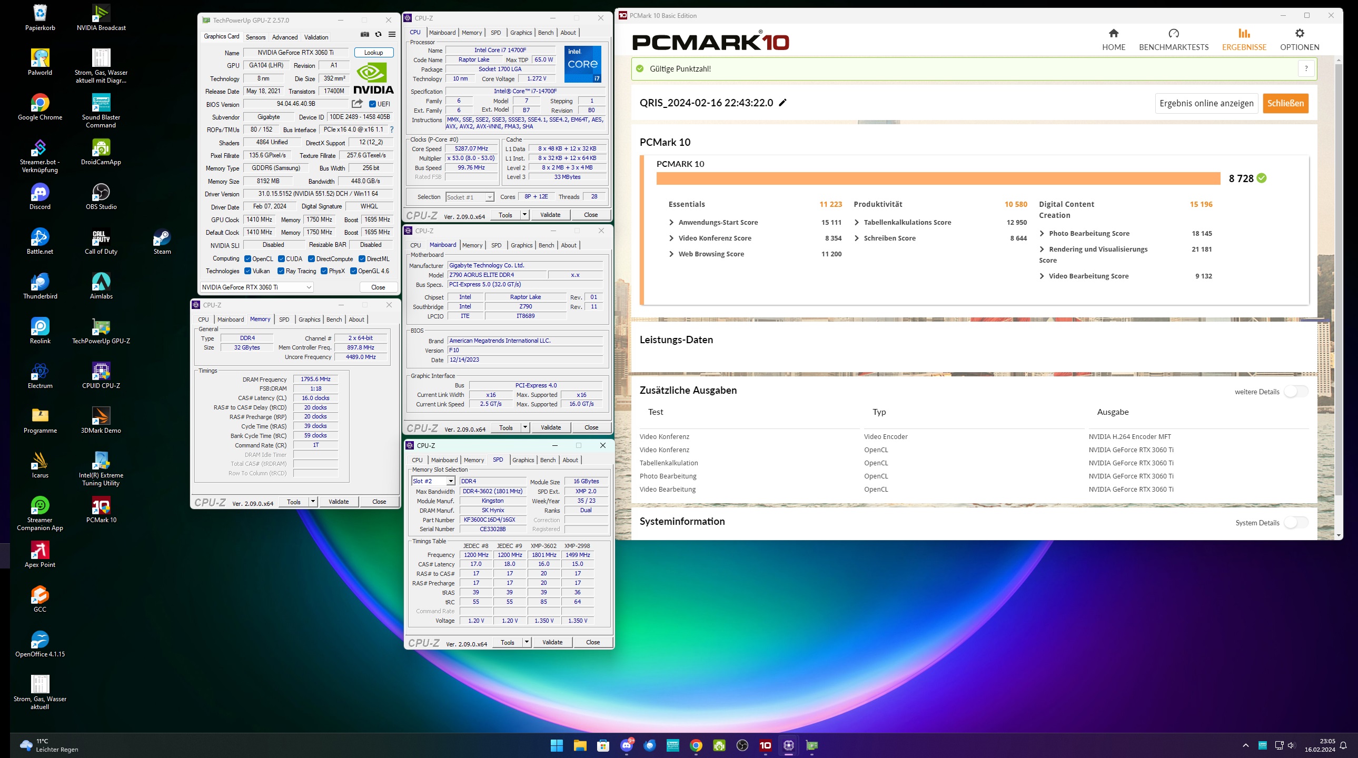Image resolution: width=1358 pixels, height=758 pixels.
Task: Expand Anwendungs-Start Score
Action: point(671,223)
